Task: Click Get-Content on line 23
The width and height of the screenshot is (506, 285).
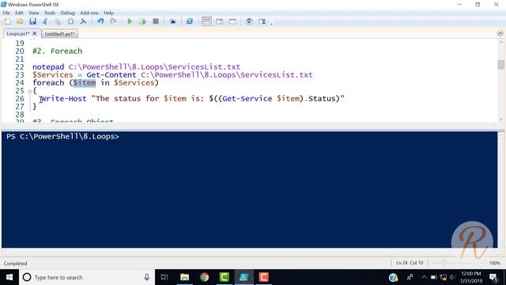Action: [111, 75]
